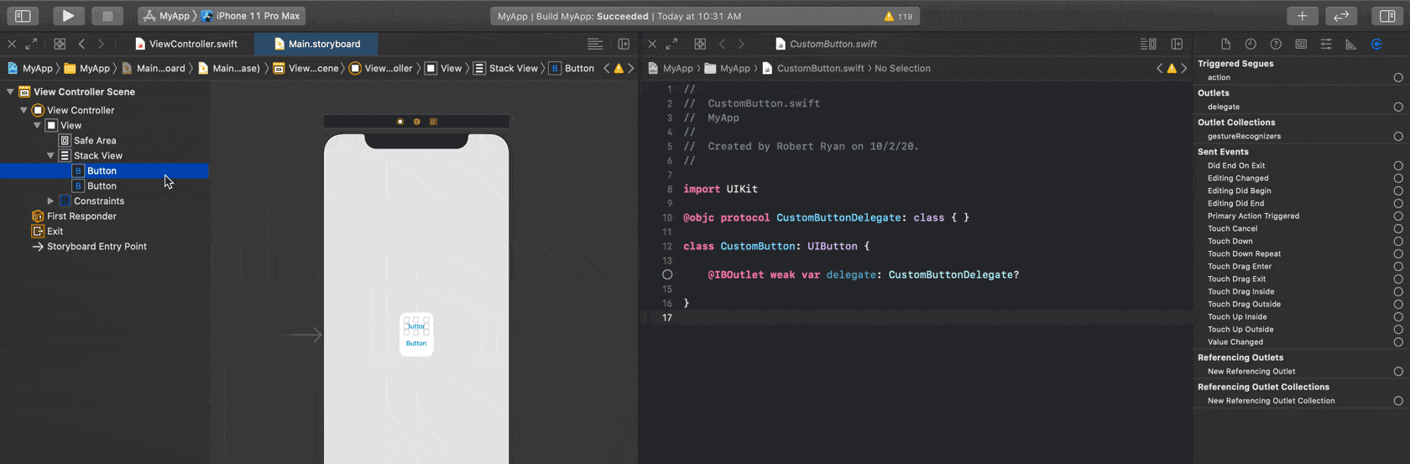Click gestureRecognizers outlet collection circle
1410x464 pixels.
[x=1398, y=136]
